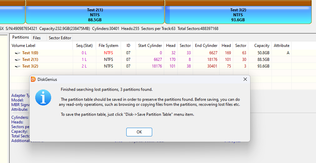Viewport: 316px width, 163px height.
Task: Click the blue information icon in dialog
Action: [43, 97]
